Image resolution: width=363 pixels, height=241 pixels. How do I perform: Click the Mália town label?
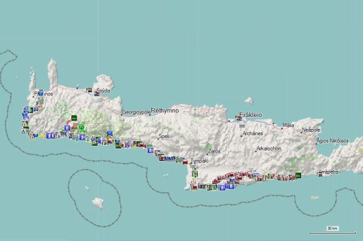[x=288, y=125]
